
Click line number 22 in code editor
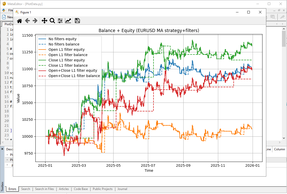(x=7, y=130)
